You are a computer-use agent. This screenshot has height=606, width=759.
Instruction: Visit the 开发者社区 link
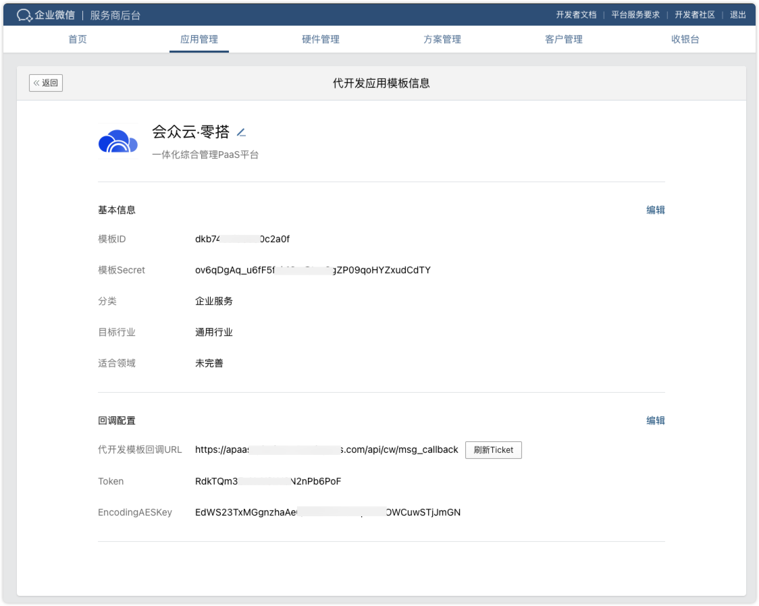(x=695, y=15)
